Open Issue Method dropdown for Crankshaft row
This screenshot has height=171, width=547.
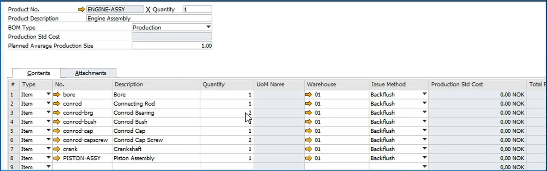(424, 149)
